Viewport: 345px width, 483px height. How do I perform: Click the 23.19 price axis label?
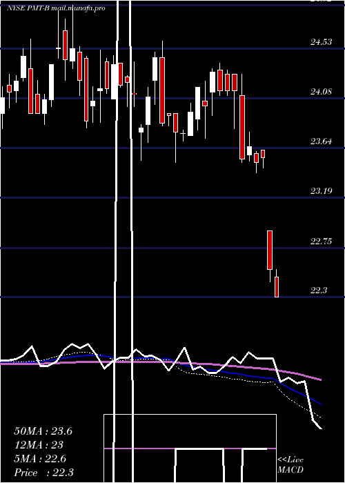(x=321, y=191)
